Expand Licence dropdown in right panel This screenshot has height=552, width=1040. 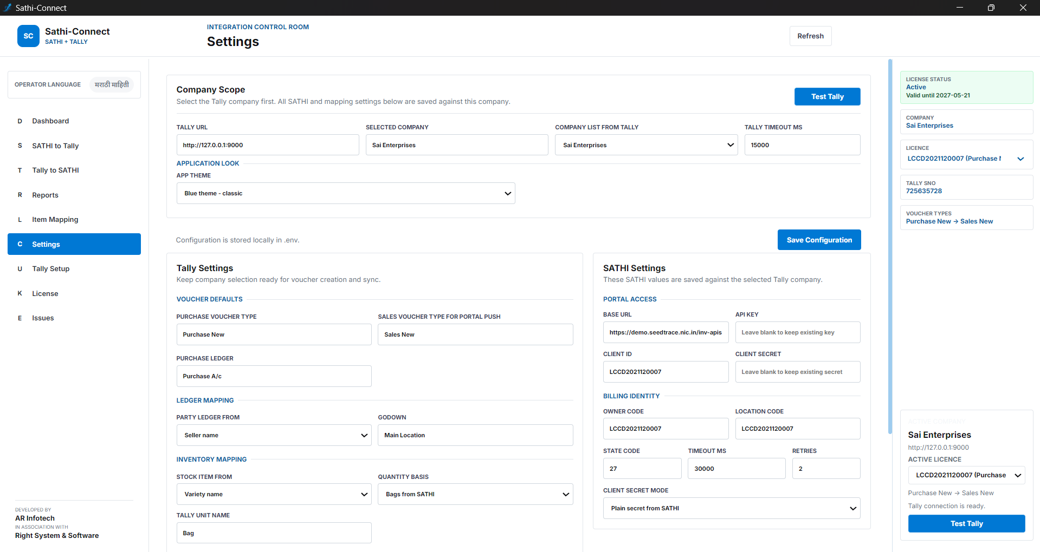[x=966, y=159]
